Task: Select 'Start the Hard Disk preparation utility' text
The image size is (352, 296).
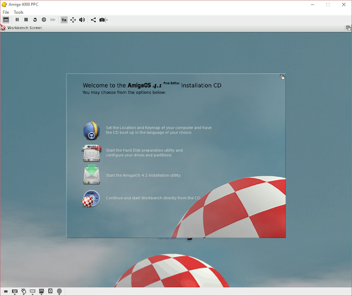Action: tap(144, 153)
